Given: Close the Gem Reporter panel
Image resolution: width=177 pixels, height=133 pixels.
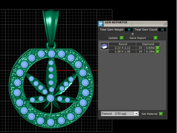Looking at the screenshot, I should 165,23.
